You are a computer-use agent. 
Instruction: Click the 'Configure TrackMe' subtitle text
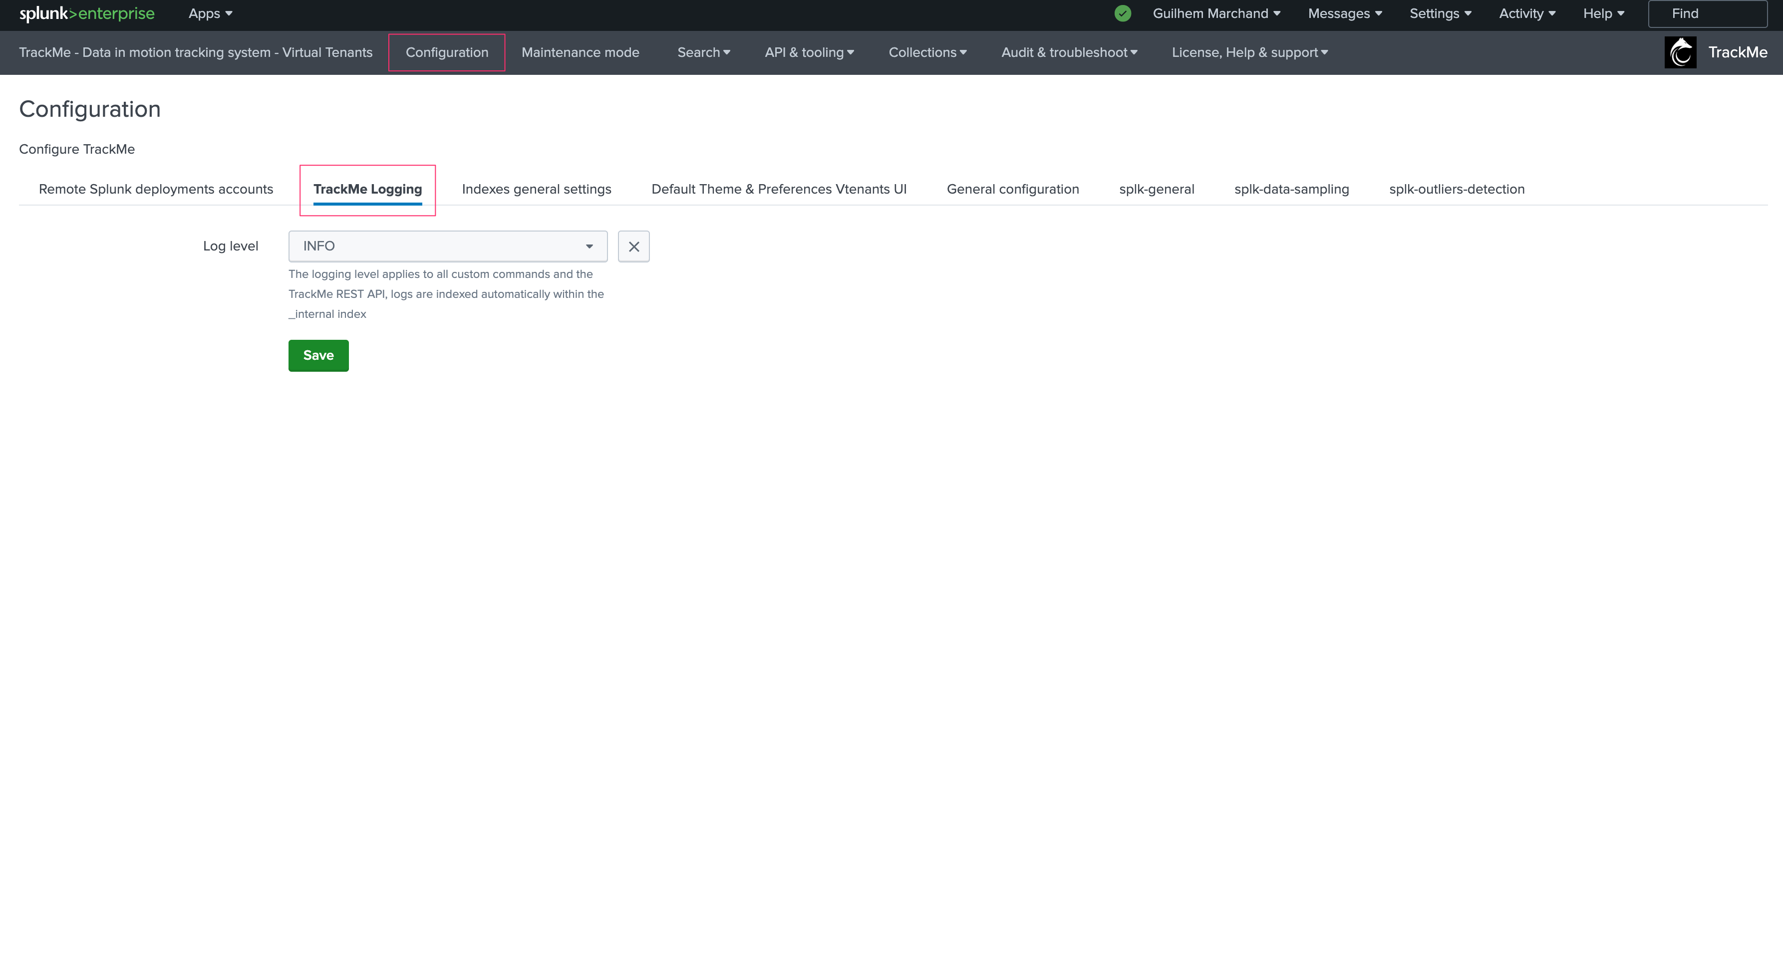[x=77, y=150]
